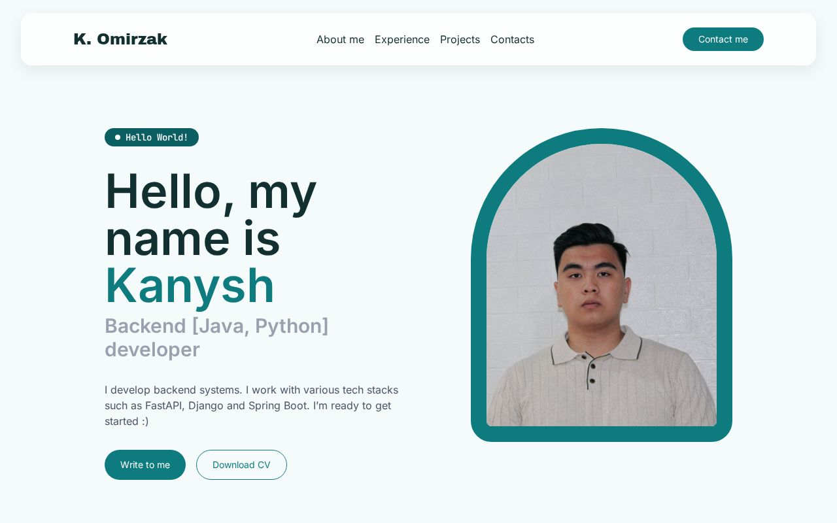The height and width of the screenshot is (523, 837).
Task: Open the About me navigation link
Action: click(340, 39)
